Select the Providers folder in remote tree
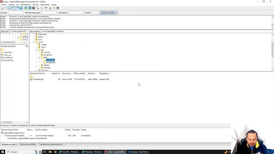 tap(47, 68)
